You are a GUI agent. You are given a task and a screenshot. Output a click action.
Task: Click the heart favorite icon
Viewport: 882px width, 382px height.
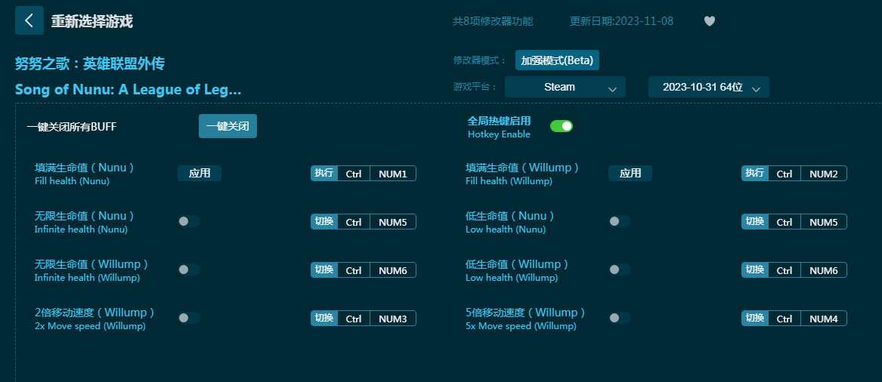point(709,21)
